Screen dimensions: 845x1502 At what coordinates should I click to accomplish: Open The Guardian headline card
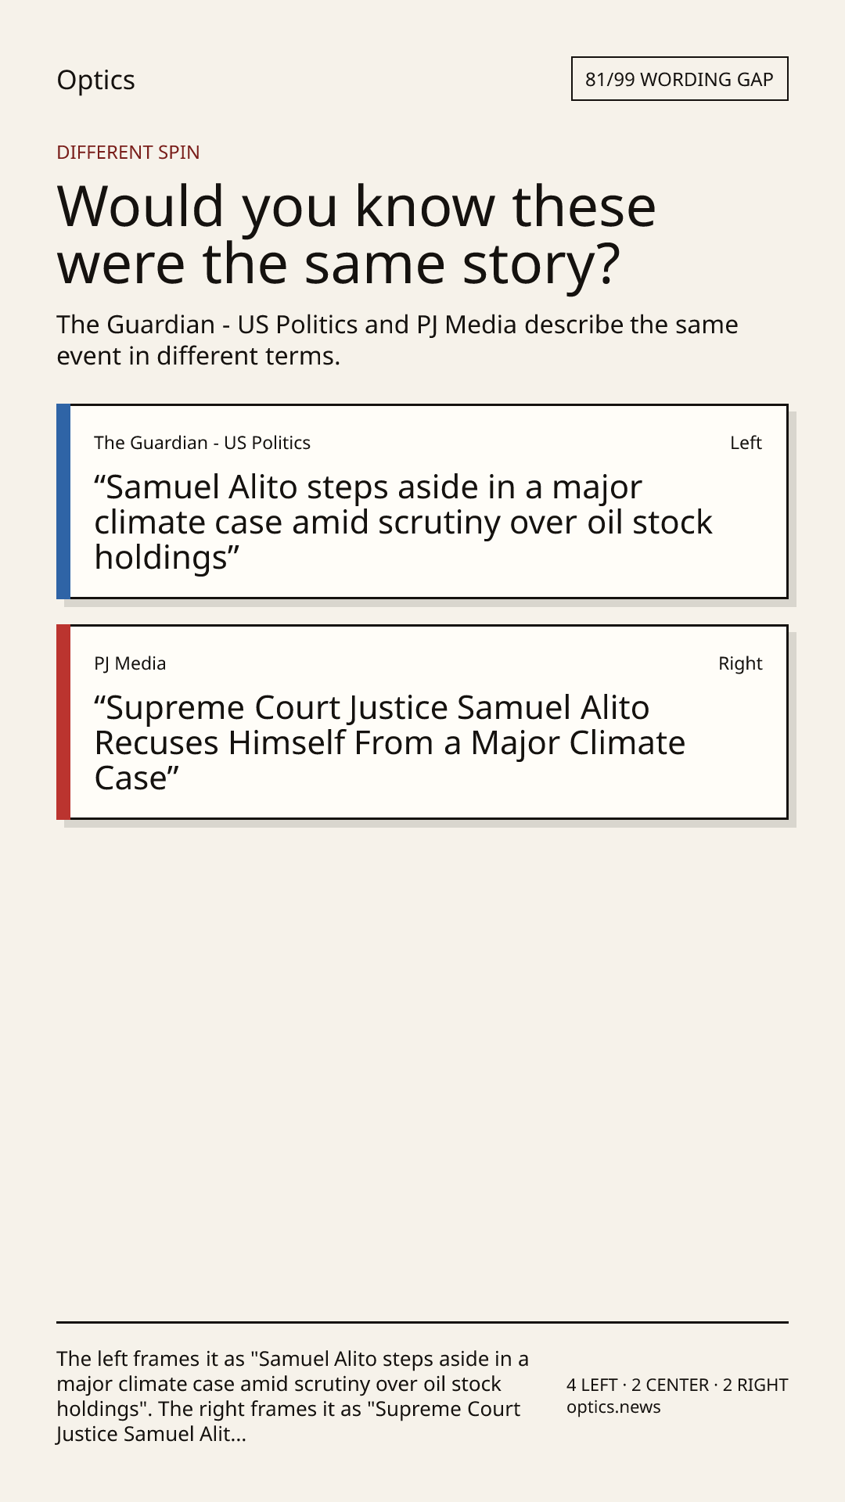pyautogui.click(x=422, y=501)
